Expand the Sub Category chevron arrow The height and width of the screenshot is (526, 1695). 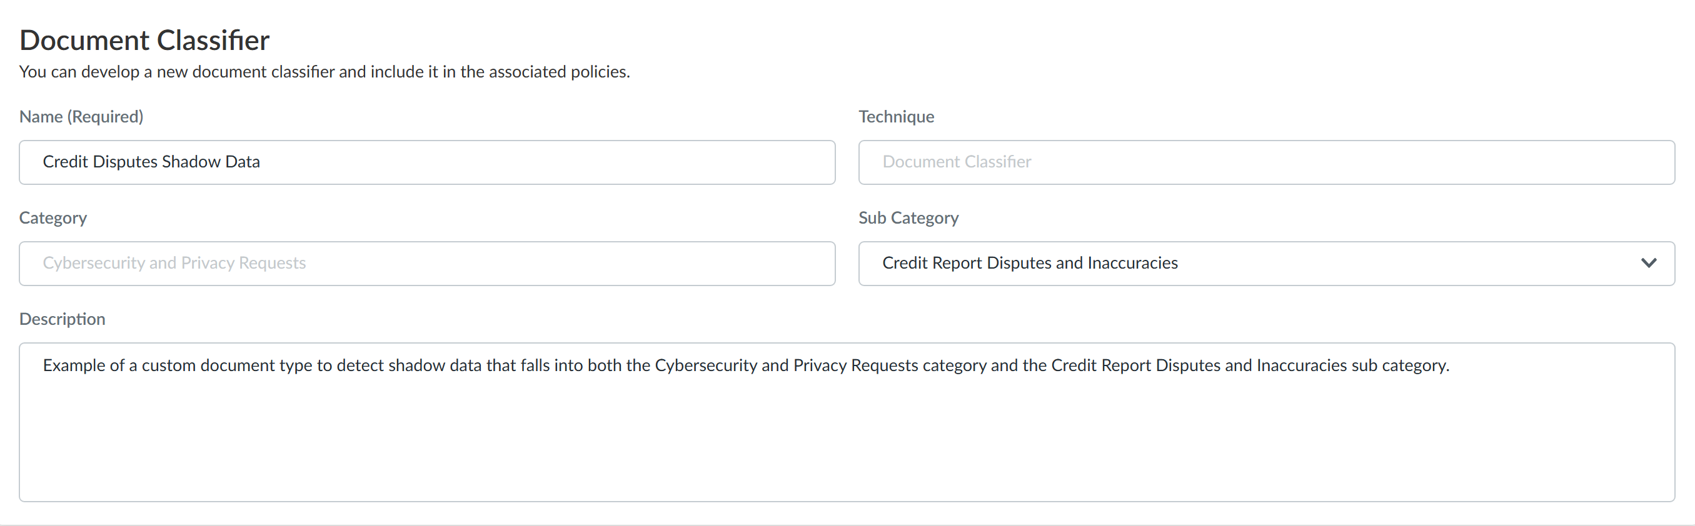click(1648, 263)
